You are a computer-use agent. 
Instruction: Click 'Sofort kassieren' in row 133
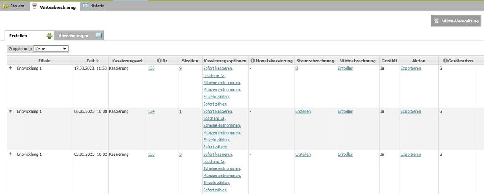pos(218,154)
